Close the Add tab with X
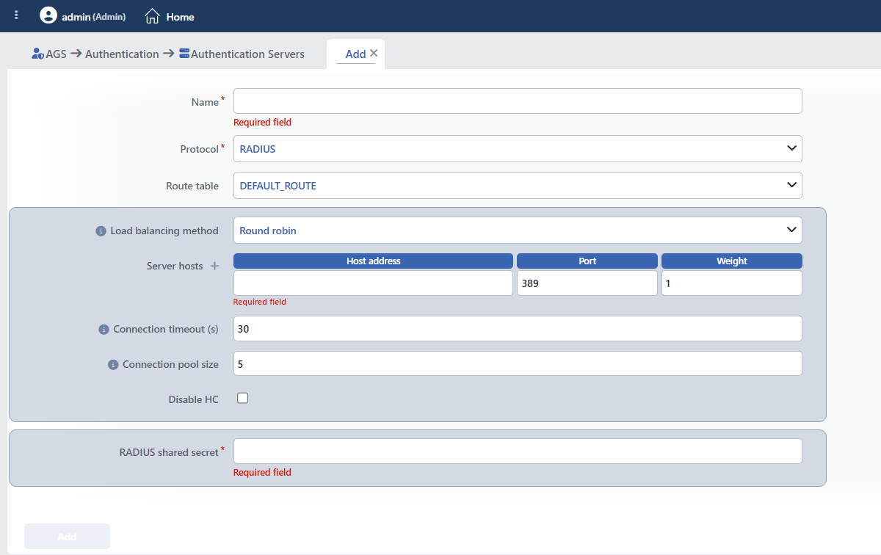The width and height of the screenshot is (881, 555). coord(374,53)
